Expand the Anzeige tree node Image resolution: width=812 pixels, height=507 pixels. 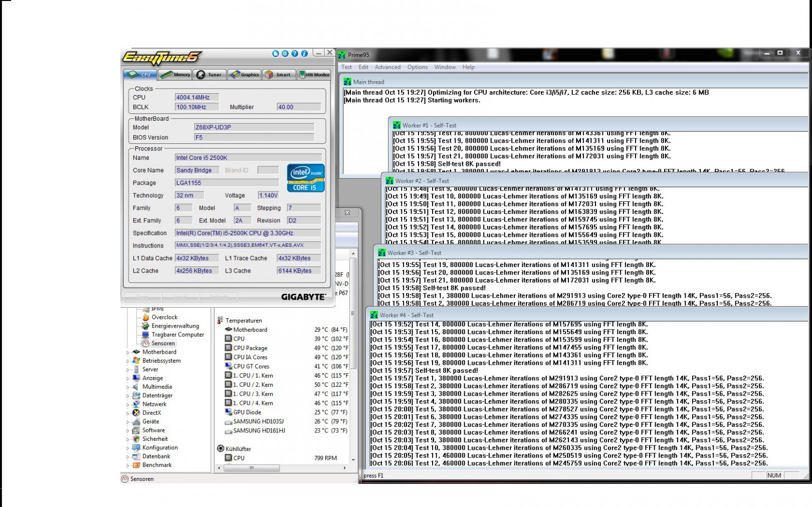click(128, 378)
